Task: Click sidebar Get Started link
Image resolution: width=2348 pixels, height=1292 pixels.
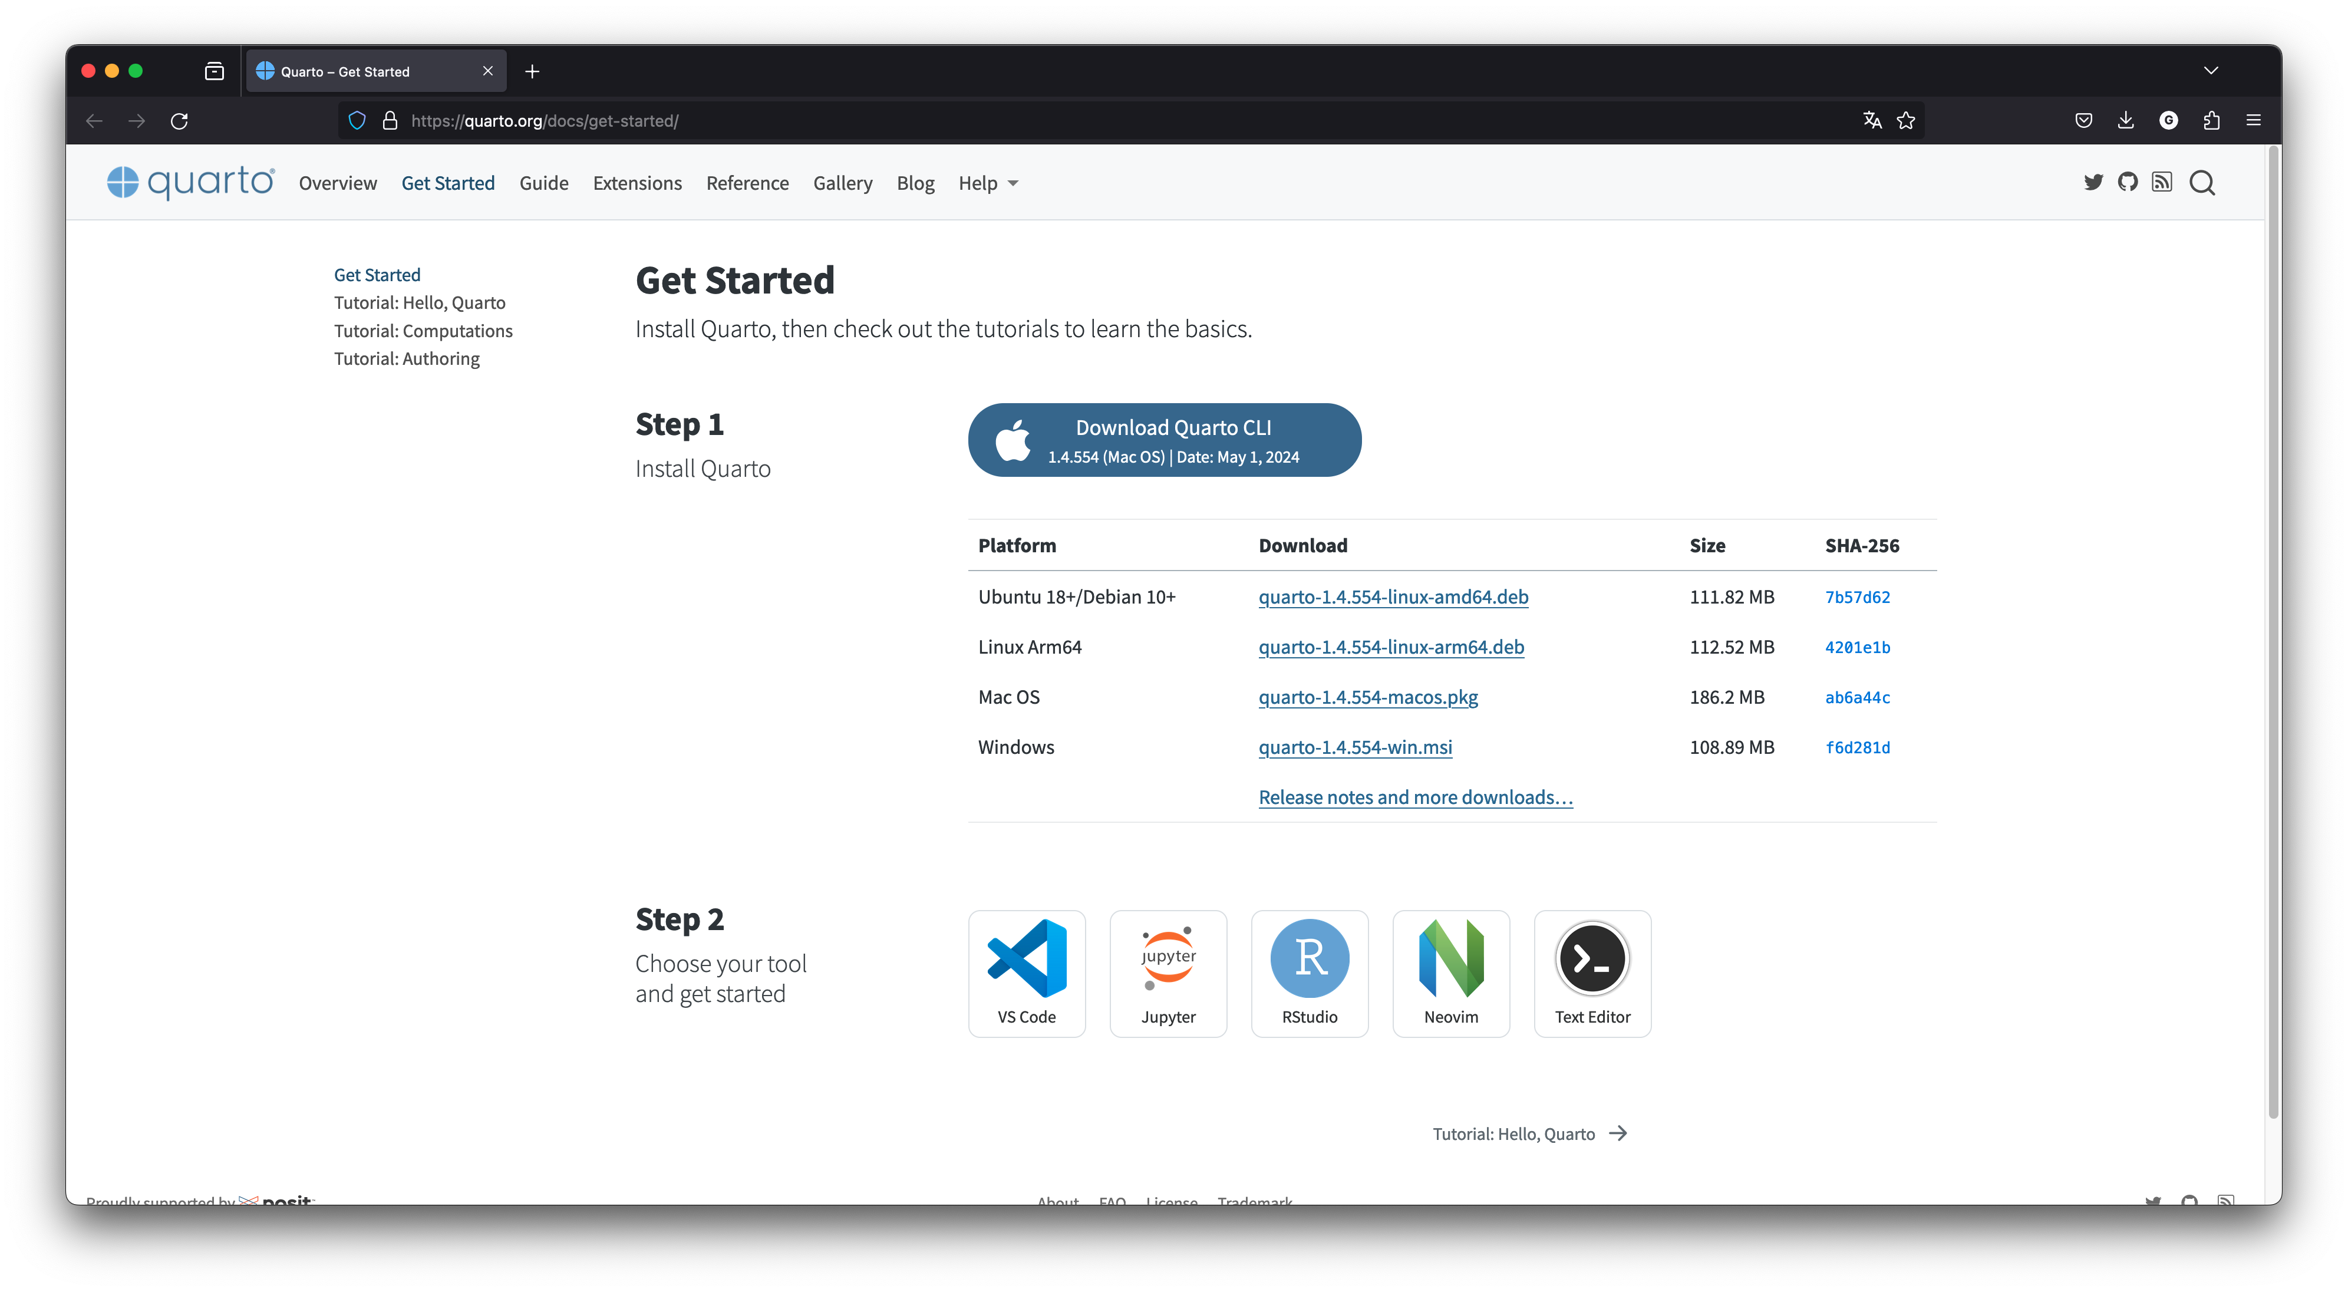Action: click(377, 275)
